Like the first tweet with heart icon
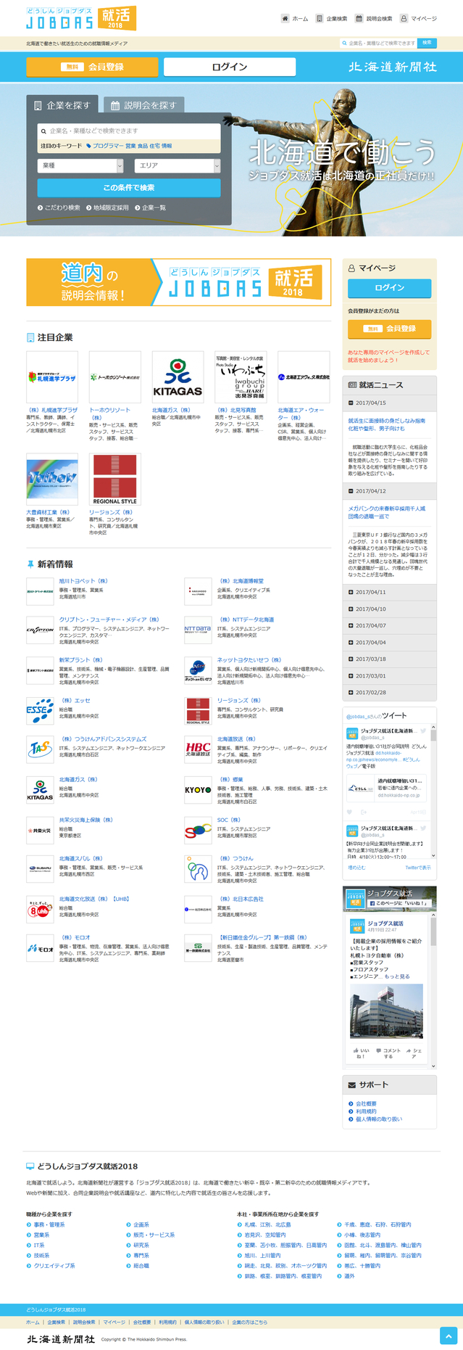The height and width of the screenshot is (1350, 463). point(349,812)
